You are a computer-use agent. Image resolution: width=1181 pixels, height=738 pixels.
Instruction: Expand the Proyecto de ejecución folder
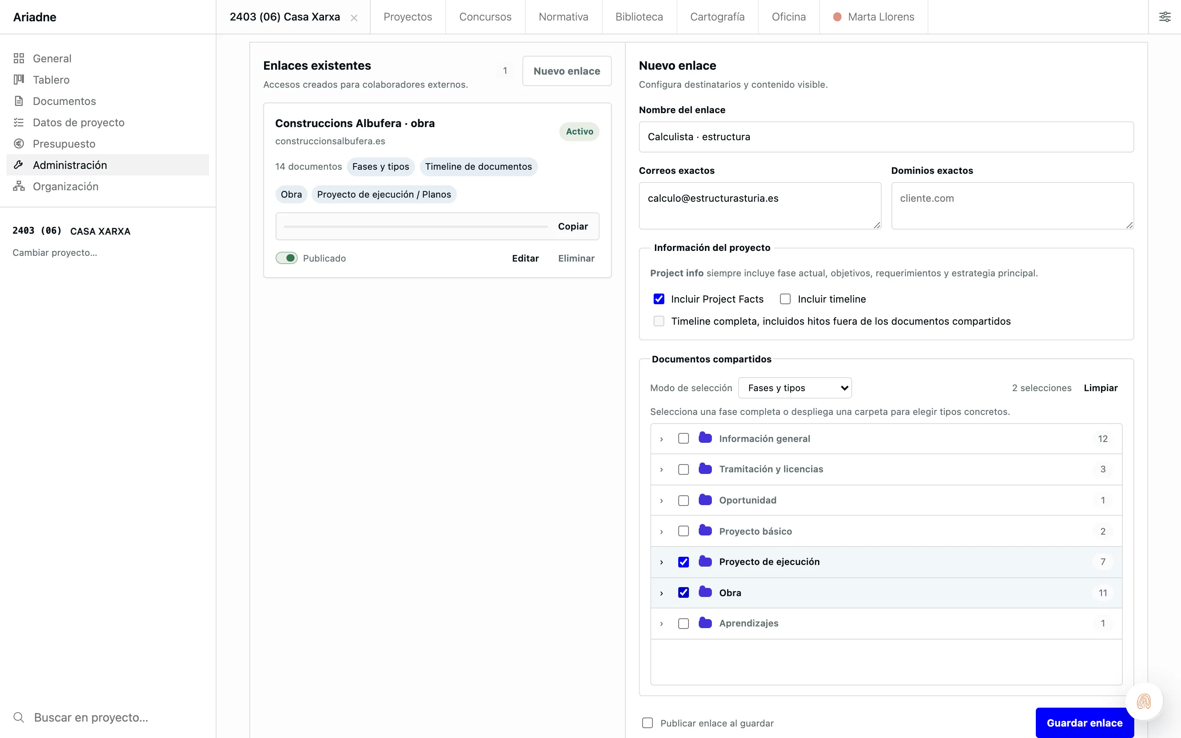pyautogui.click(x=661, y=562)
